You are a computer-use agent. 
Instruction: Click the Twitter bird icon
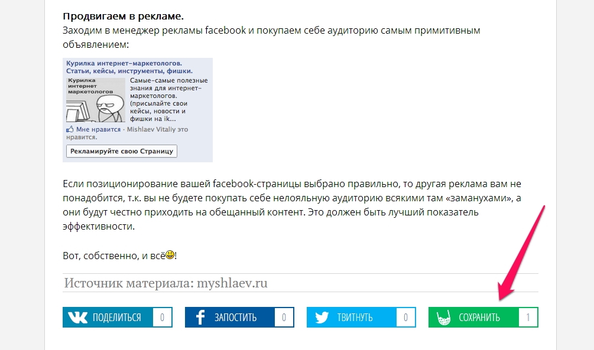click(x=322, y=318)
